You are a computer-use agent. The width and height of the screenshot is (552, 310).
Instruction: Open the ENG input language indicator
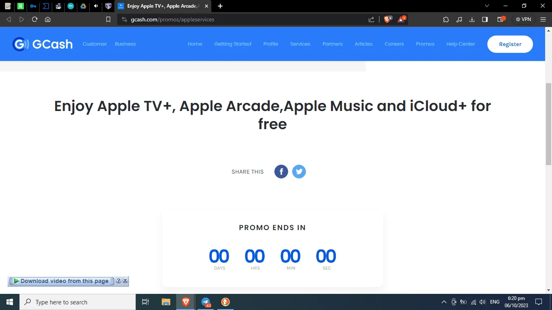click(495, 302)
